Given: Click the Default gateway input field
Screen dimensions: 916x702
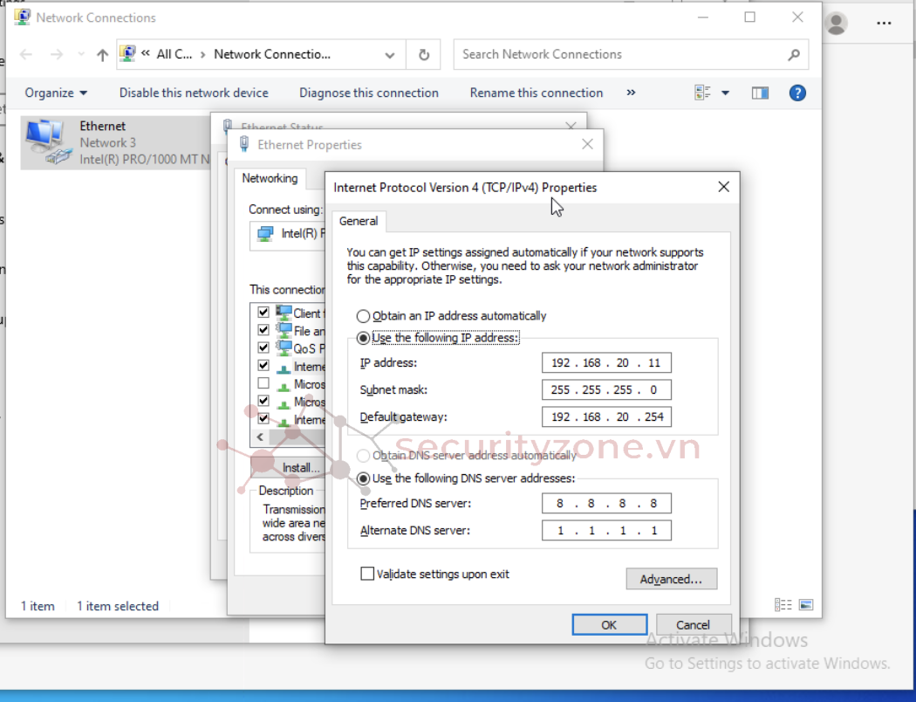Looking at the screenshot, I should click(606, 417).
